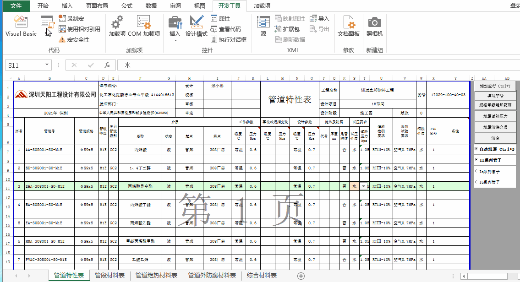
Task: Click the horizontal scrollbar left arrow
Action: point(464,276)
